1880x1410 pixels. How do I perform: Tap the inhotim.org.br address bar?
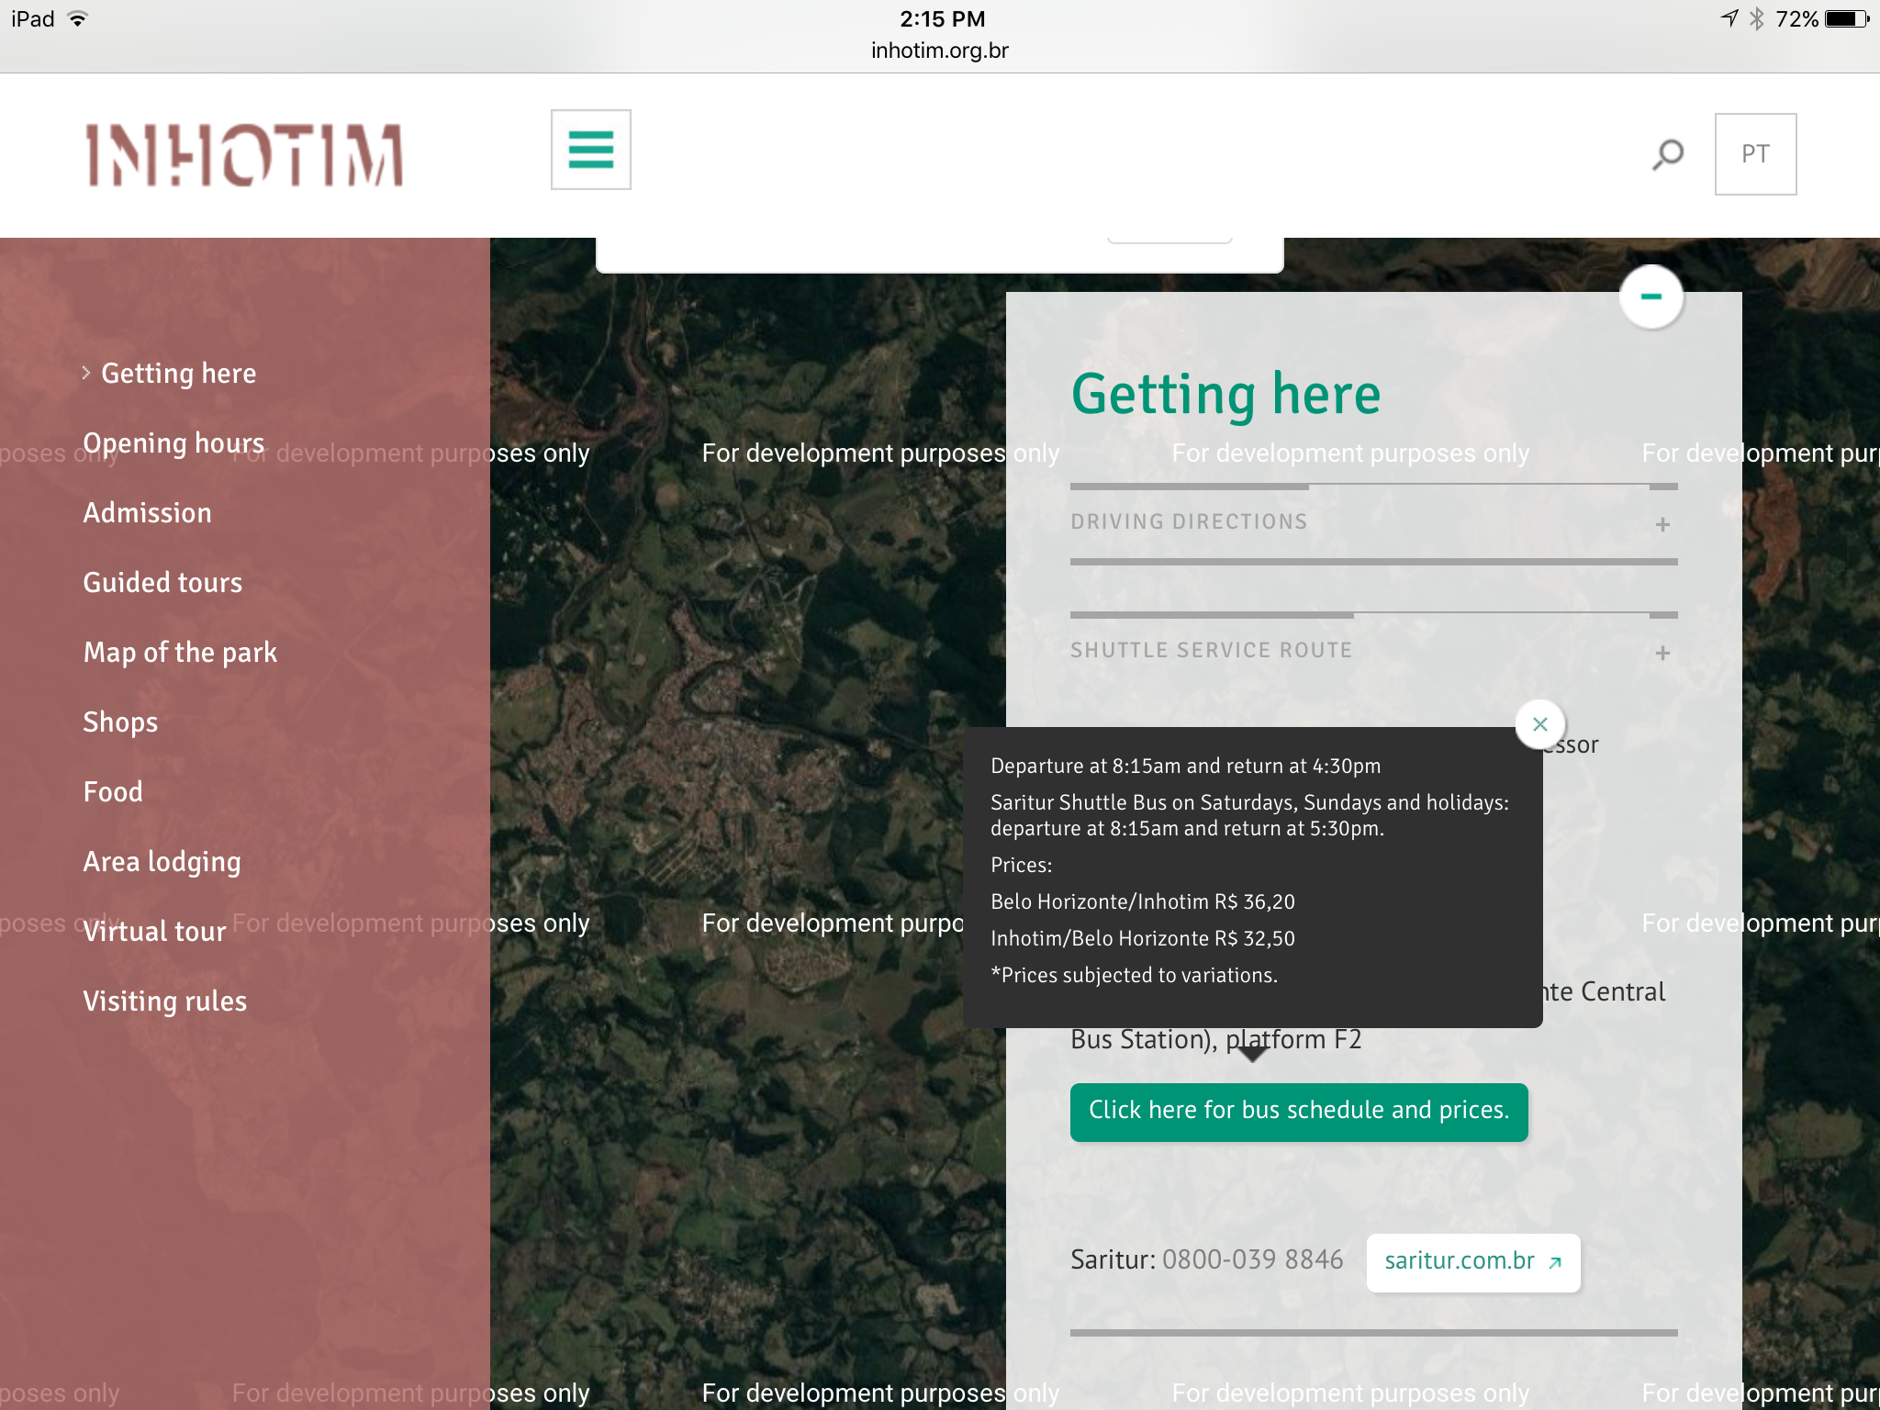click(939, 50)
